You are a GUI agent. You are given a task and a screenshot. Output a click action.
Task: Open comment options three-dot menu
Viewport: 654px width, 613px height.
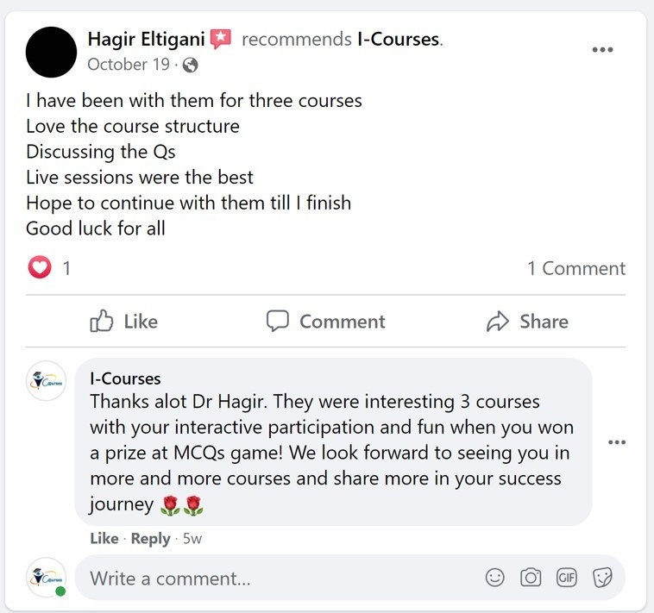617,442
